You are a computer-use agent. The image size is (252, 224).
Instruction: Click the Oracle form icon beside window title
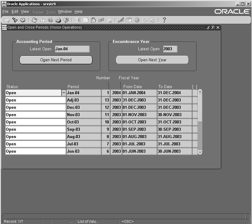coord(4,27)
